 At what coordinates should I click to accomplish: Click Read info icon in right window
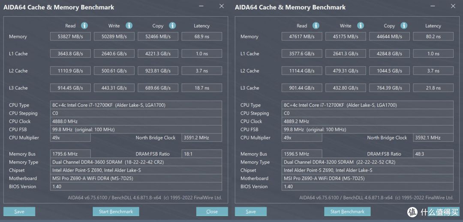(x=316, y=26)
